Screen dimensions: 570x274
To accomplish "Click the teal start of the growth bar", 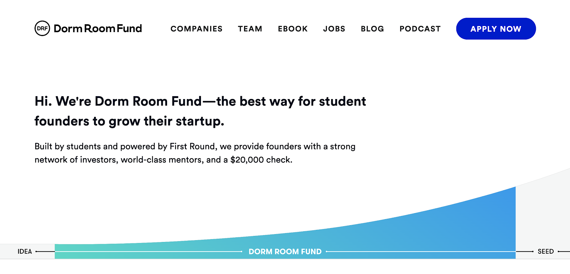I will [x=71, y=251].
